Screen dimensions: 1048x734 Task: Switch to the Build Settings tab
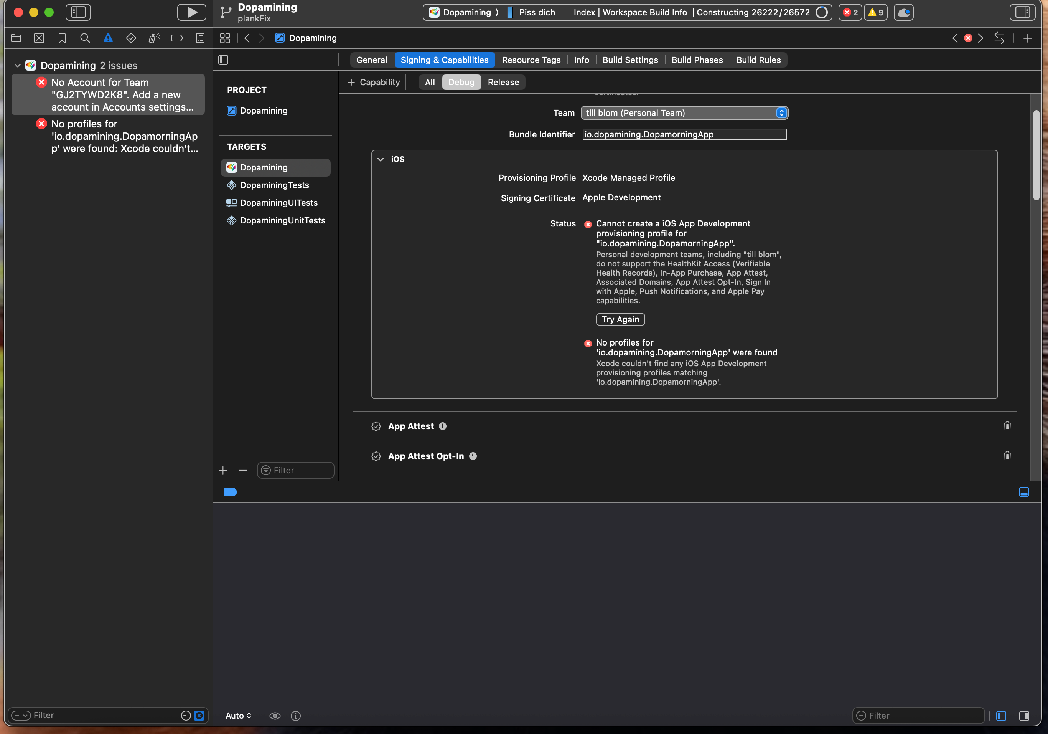pos(630,60)
